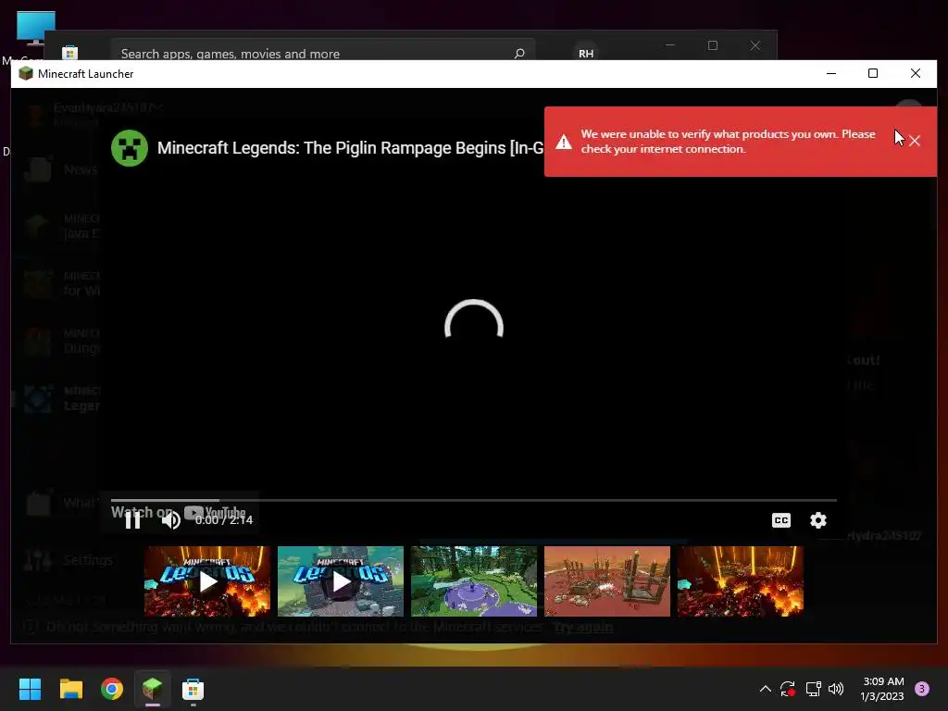This screenshot has width=948, height=711.
Task: Open the clock and date panel
Action: (x=882, y=689)
